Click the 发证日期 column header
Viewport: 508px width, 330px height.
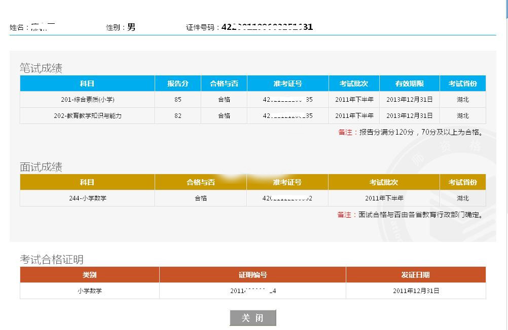coord(416,275)
